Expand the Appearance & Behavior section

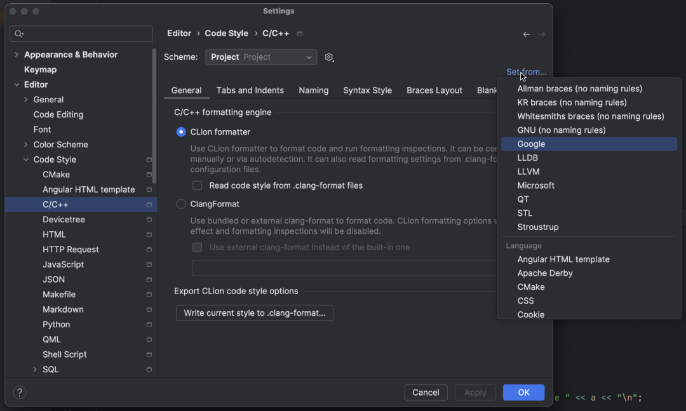(x=17, y=55)
